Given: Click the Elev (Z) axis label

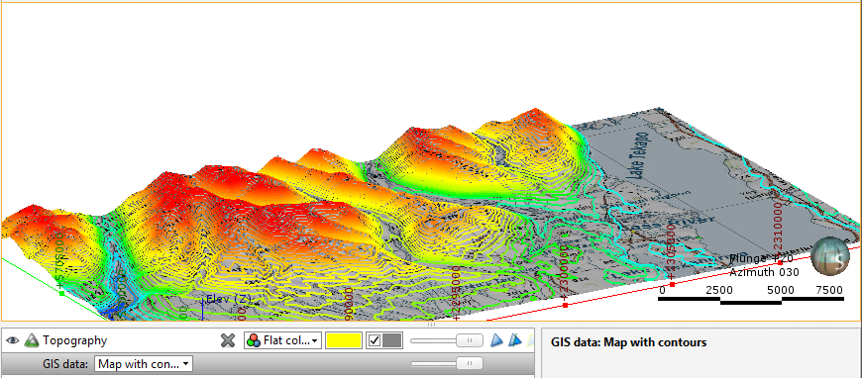Looking at the screenshot, I should click(229, 300).
